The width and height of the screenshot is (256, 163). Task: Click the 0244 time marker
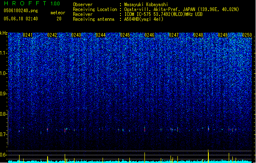tap(101, 35)
